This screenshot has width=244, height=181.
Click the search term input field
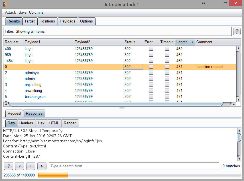[134, 166]
